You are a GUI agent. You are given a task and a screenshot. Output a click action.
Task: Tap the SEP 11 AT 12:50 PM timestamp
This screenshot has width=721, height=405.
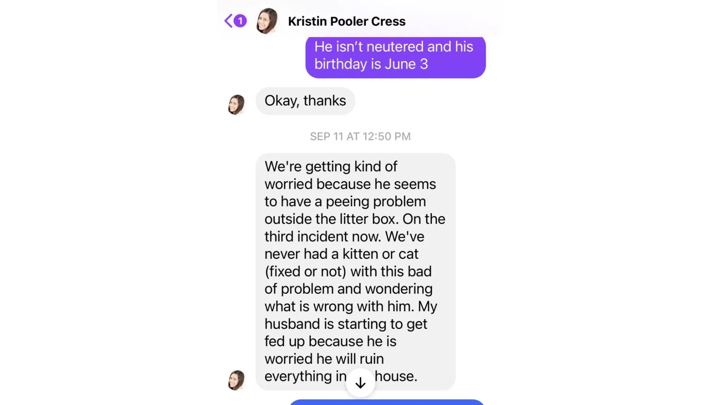360,136
